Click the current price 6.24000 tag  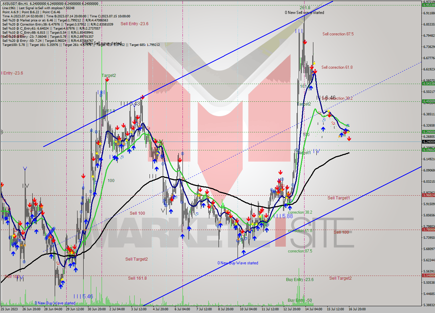pyautogui.click(x=428, y=142)
